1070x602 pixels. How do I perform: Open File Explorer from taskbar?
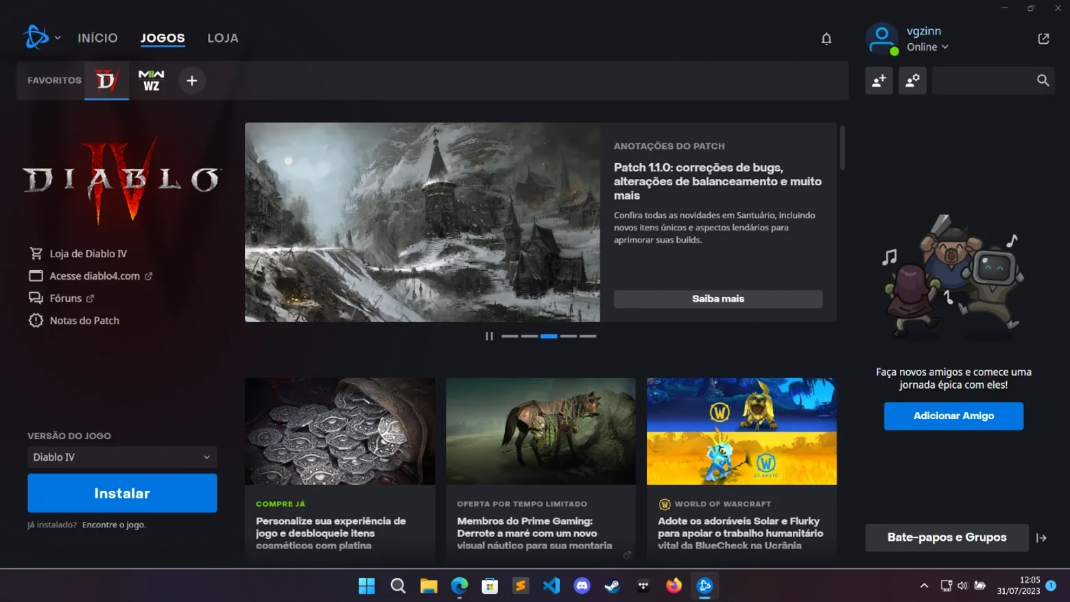(429, 586)
